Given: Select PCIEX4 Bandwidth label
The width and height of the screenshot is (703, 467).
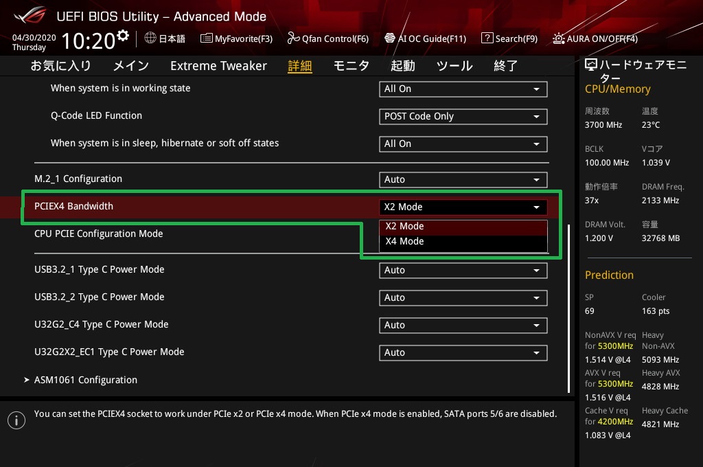Looking at the screenshot, I should click(x=74, y=206).
